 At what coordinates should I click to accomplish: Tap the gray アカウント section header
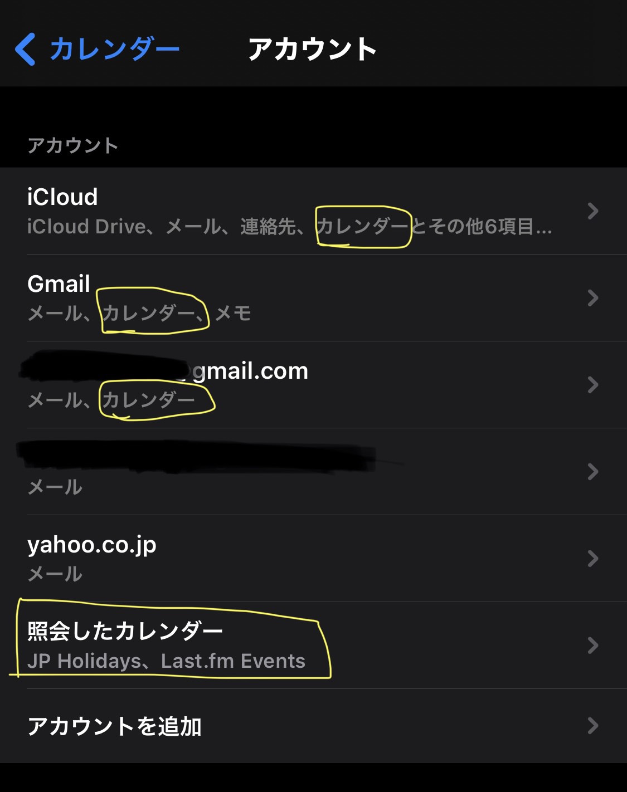point(73,146)
